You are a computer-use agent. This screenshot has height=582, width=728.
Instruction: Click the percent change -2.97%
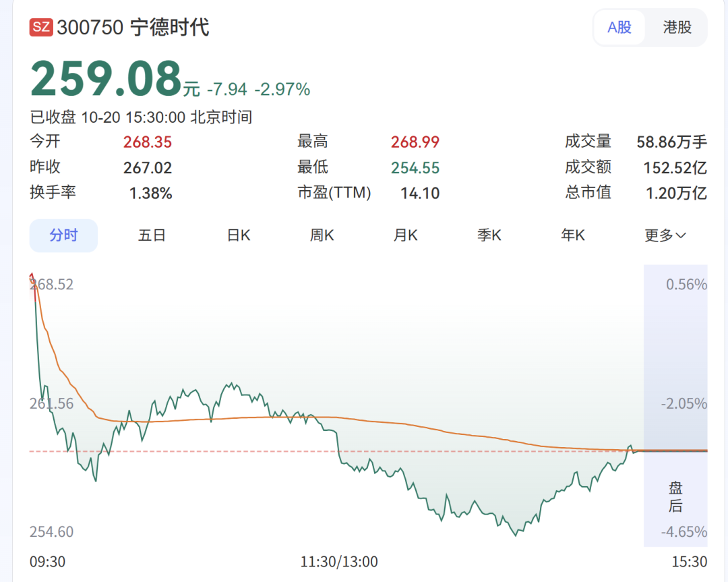pos(282,89)
